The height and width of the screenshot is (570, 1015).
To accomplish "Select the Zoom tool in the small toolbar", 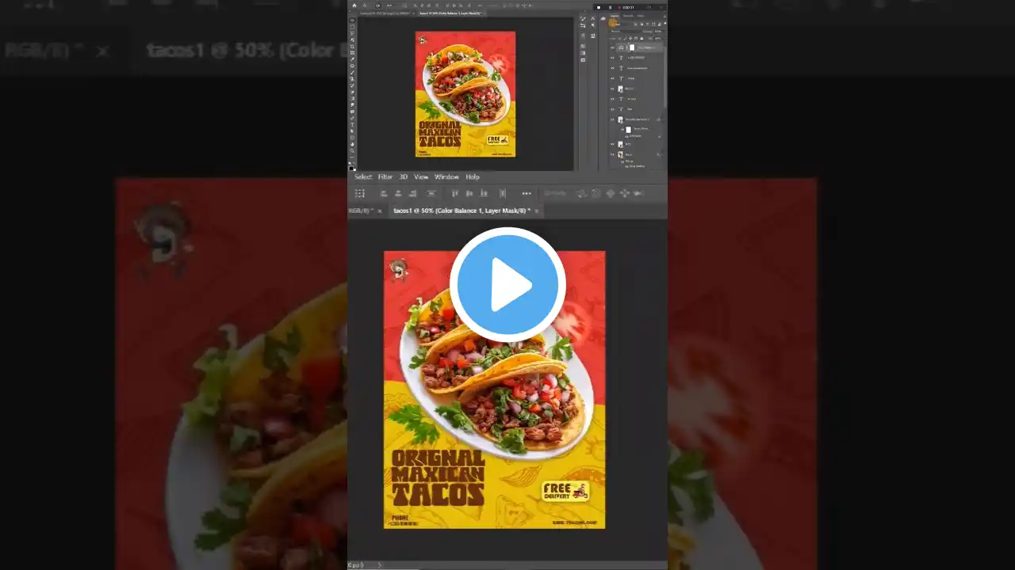I will (352, 151).
